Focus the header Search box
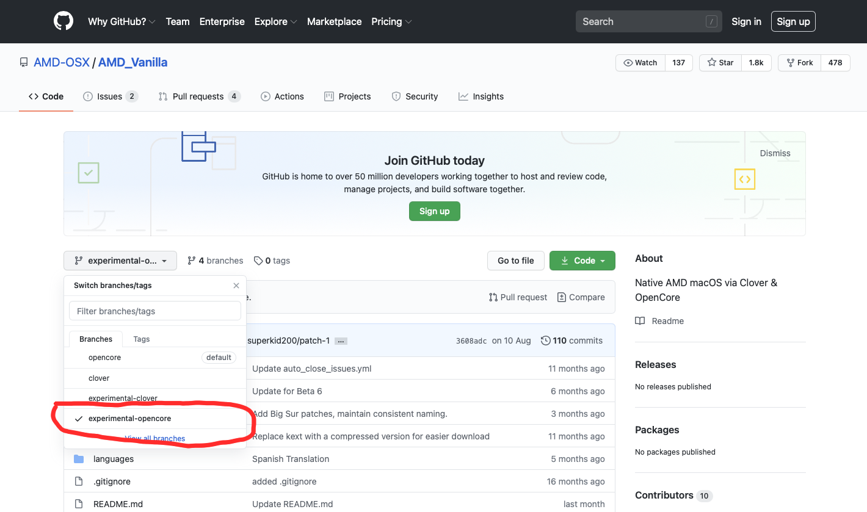 pos(649,21)
